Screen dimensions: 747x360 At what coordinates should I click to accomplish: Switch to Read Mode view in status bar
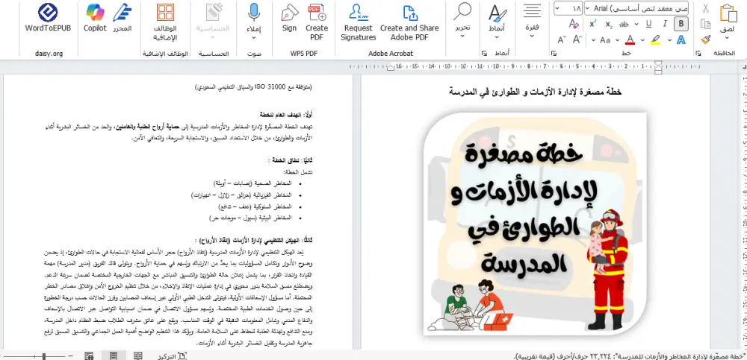pos(137,356)
